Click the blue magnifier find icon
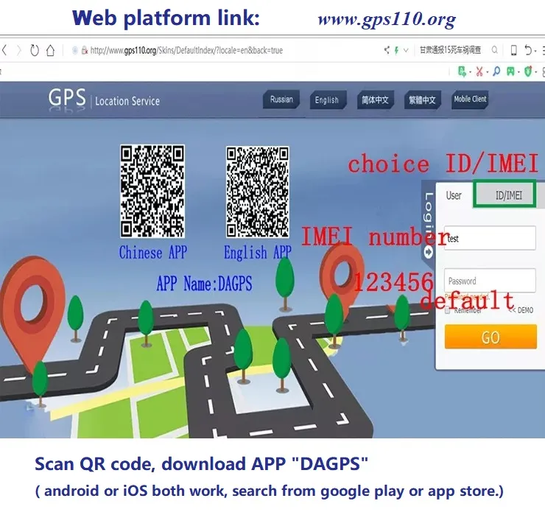 click(496, 71)
